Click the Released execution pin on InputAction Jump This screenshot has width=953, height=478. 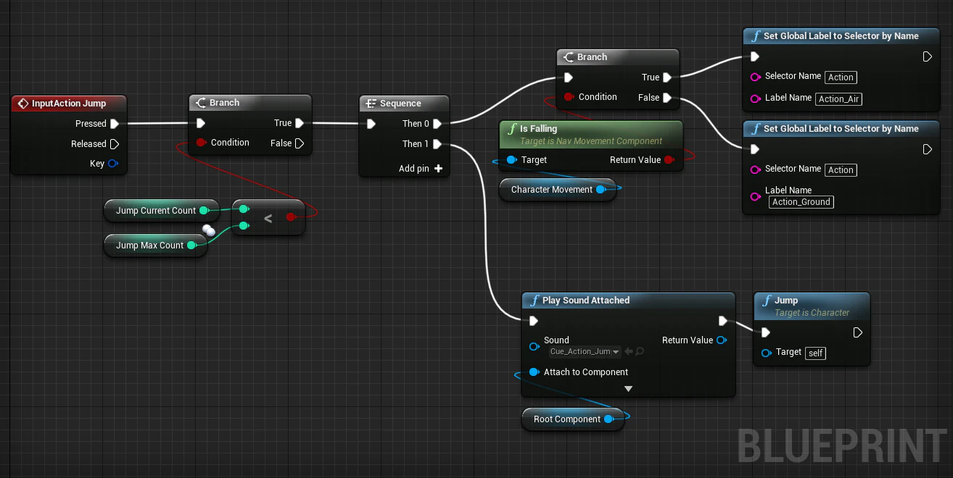click(115, 144)
